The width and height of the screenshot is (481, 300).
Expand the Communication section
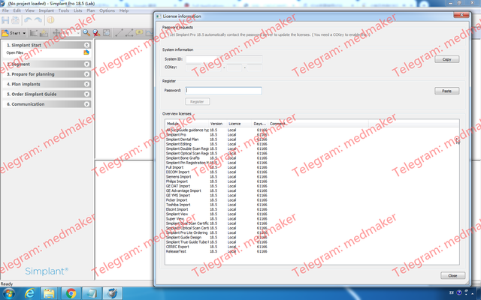coord(86,104)
